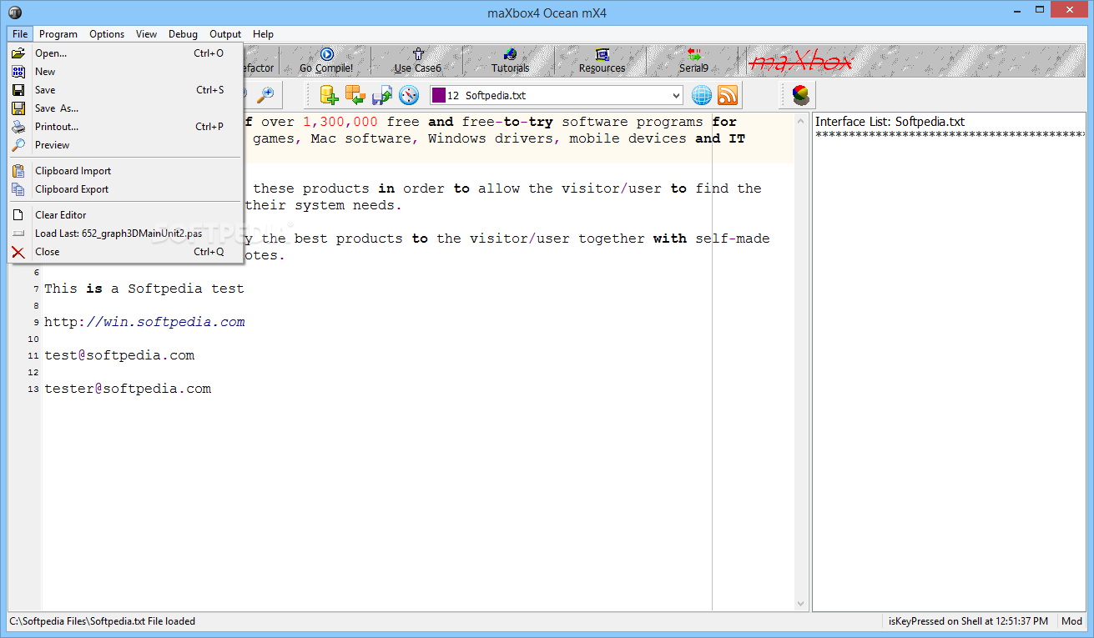The height and width of the screenshot is (638, 1094).
Task: Click the Save As disk icon
Action: [x=18, y=108]
